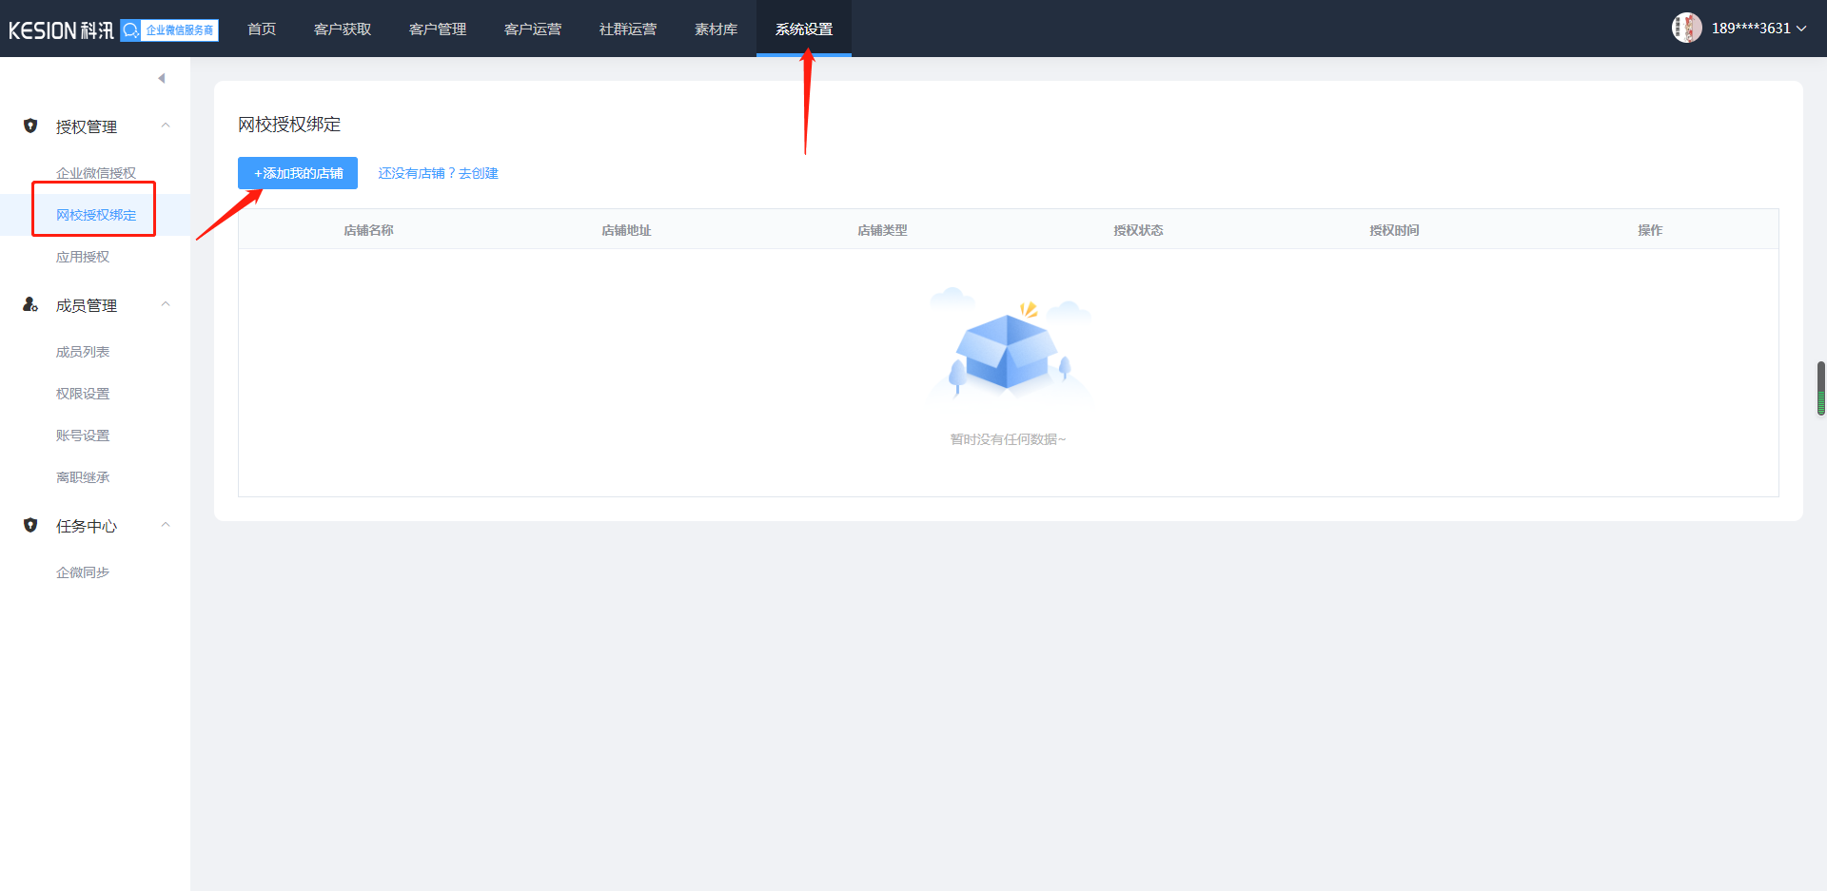Follow the 还没有店铺？去创建 link
Image resolution: width=1827 pixels, height=891 pixels.
[438, 173]
